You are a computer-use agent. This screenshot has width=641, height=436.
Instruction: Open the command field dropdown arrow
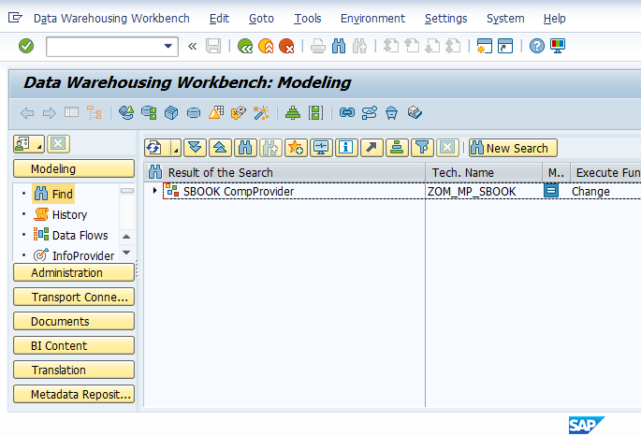[x=168, y=46]
